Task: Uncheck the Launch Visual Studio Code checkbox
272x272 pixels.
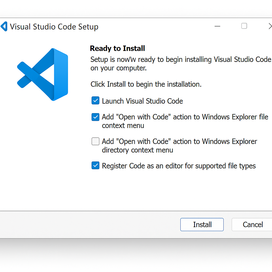Action: pos(95,101)
